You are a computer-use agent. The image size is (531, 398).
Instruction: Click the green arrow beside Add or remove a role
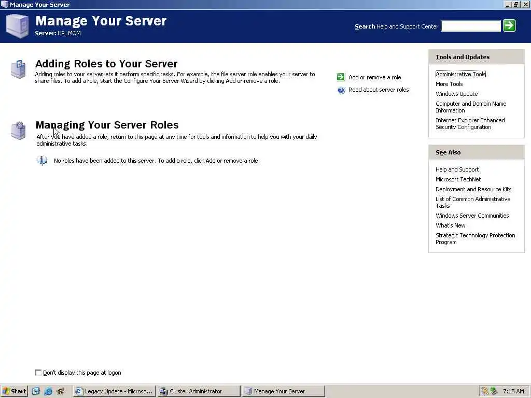(x=341, y=77)
